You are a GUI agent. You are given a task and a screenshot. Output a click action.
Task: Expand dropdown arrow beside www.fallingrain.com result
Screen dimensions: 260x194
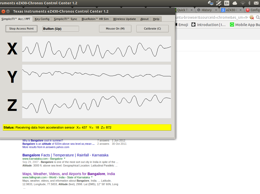92,177
